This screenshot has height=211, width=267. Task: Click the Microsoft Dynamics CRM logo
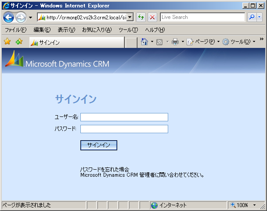coord(57,60)
